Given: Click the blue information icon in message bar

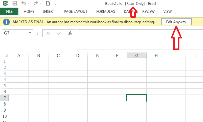Looking at the screenshot, I should point(6,22).
